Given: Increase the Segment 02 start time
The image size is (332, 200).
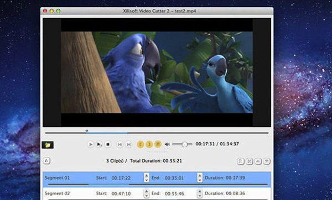Looking at the screenshot, I should pos(146,191).
